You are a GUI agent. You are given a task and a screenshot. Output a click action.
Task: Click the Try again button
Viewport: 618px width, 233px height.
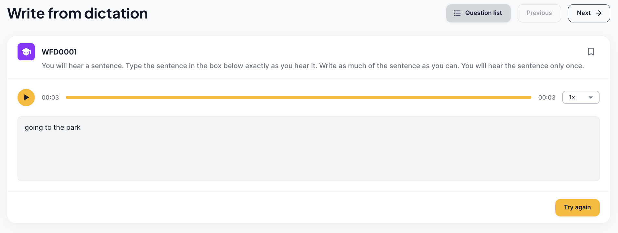pos(577,207)
